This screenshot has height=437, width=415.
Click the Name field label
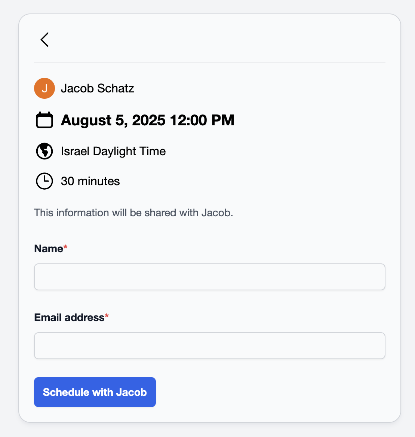point(49,248)
